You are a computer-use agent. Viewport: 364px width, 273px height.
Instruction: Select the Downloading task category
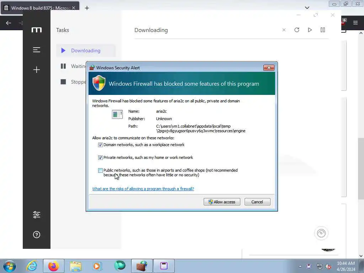86,50
